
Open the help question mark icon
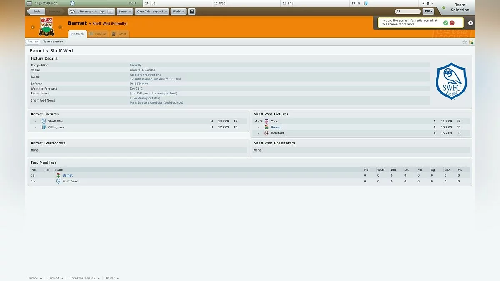pos(192,12)
